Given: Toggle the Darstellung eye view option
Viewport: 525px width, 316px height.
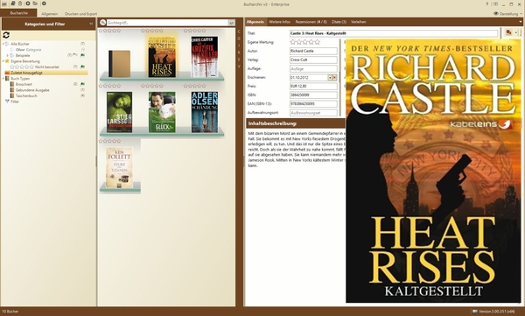Looking at the screenshot, I should (495, 14).
